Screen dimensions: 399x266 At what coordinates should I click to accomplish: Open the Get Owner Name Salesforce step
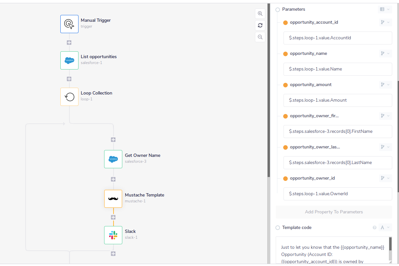113,159
